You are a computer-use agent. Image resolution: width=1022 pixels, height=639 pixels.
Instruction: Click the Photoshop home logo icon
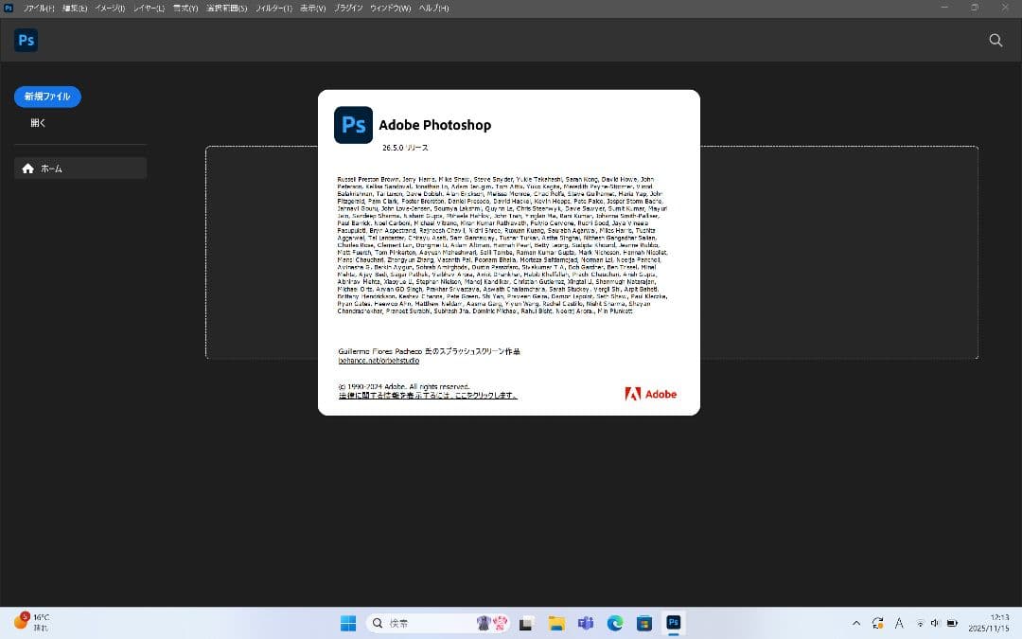26,41
